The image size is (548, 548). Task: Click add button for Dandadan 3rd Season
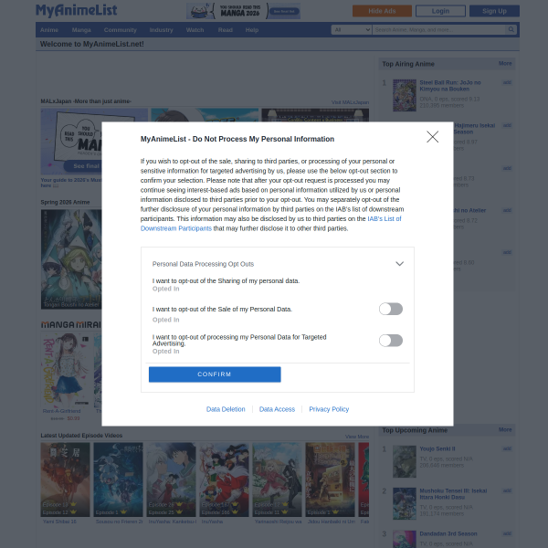tap(507, 533)
